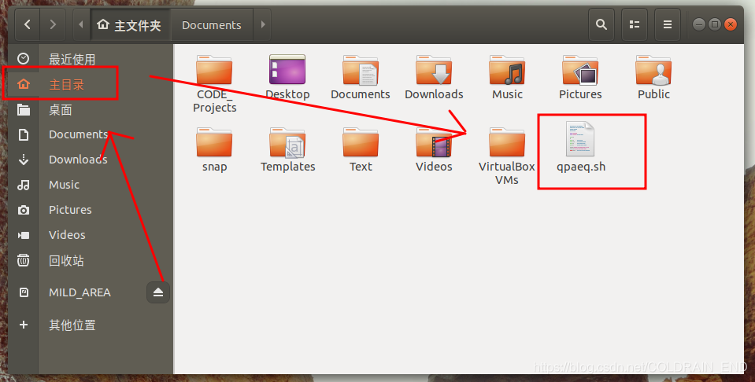Click the clock icon for recent files
Viewport: 755px width, 382px height.
23,59
